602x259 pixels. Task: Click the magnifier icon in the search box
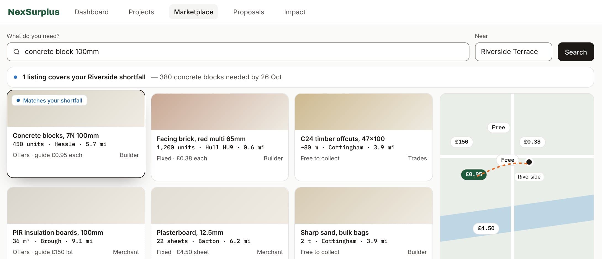tap(17, 52)
